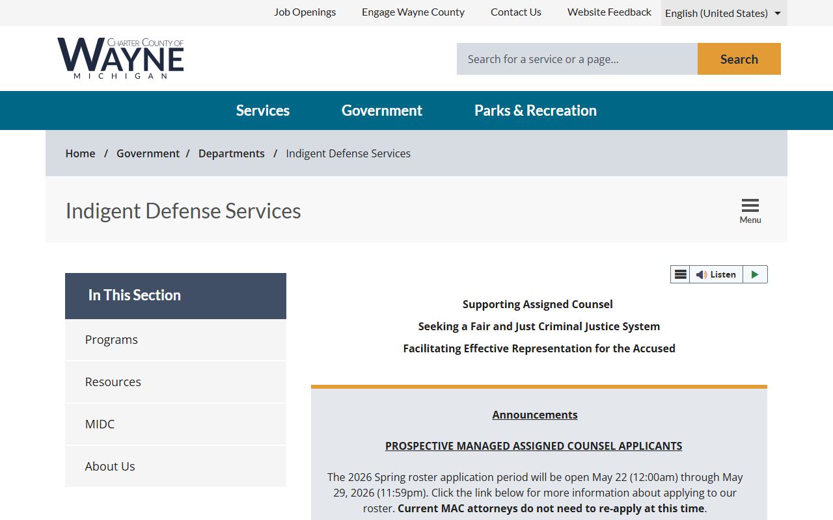Open the ReadSpeaker menu icon beside Listen

coord(680,274)
